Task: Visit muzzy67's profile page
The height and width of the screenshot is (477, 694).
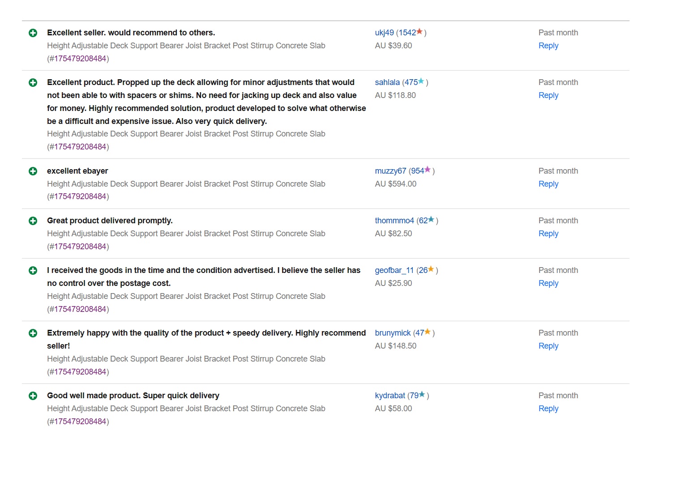Action: [390, 171]
